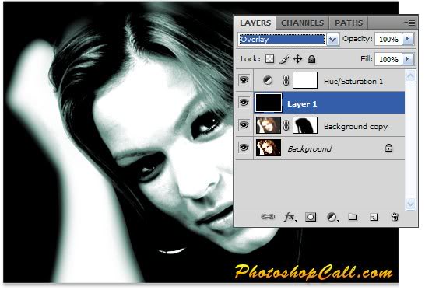Open the Fill slider arrow
This screenshot has width=425, height=290.
coord(407,59)
